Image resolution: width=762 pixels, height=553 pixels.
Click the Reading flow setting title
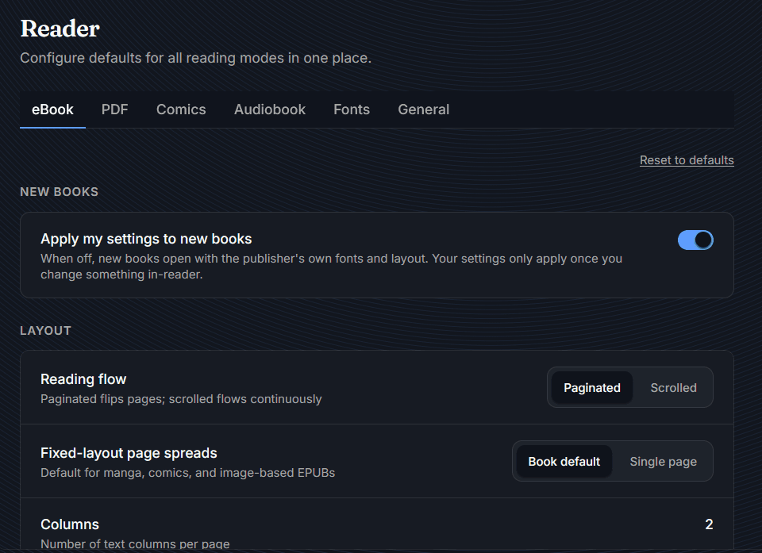coord(83,379)
